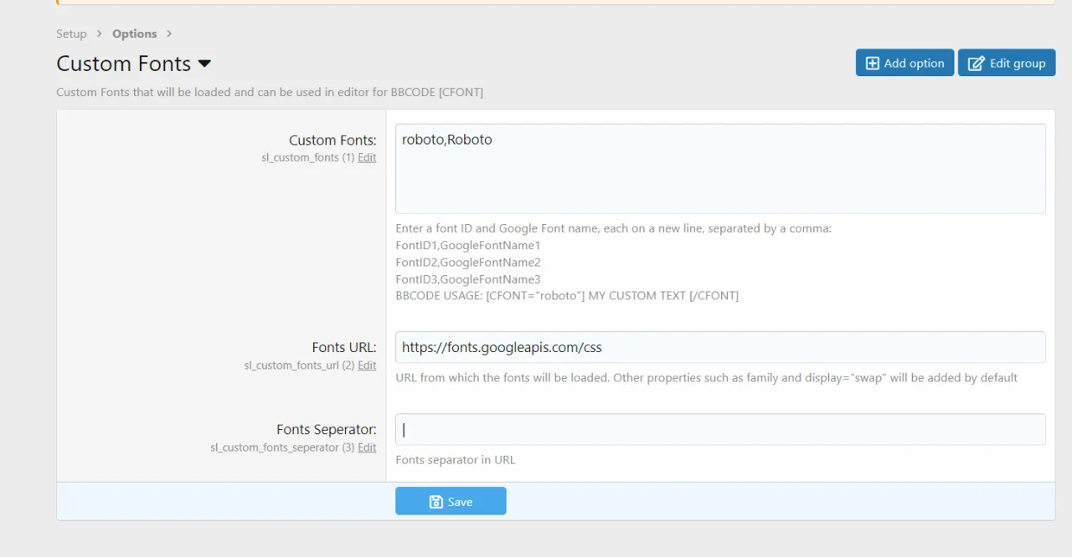Click the pencil icon on Edit group
The height and width of the screenshot is (557, 1072).
[x=976, y=64]
